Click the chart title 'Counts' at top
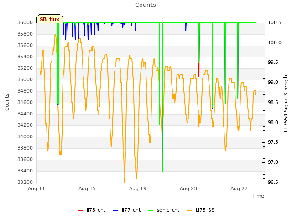The width and height of the screenshot is (292, 219). 146,5
